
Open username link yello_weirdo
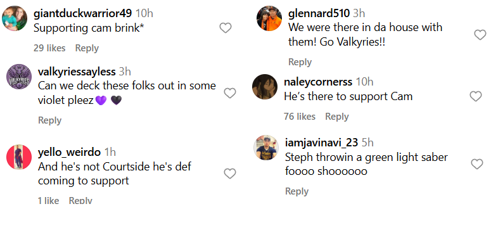pyautogui.click(x=69, y=152)
